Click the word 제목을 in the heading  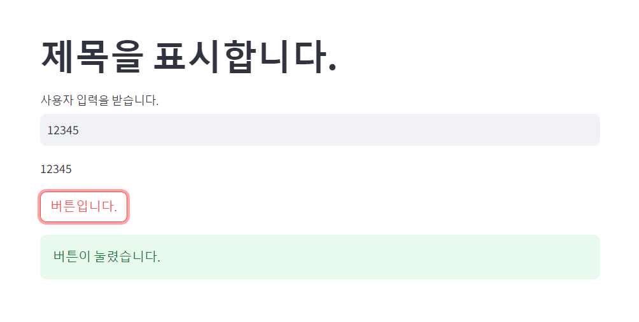pos(92,57)
